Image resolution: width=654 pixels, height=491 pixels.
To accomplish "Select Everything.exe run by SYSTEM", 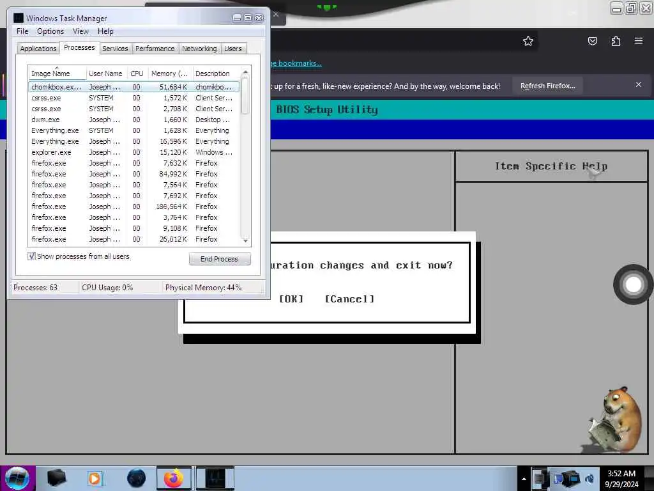I will pyautogui.click(x=134, y=130).
